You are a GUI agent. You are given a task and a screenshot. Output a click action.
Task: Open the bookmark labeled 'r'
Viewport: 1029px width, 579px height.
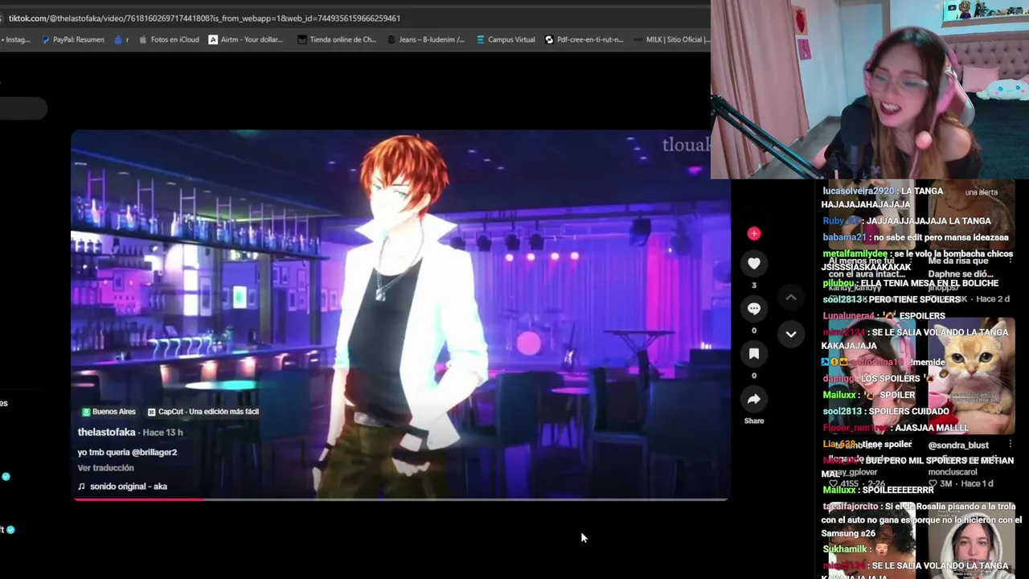(x=121, y=39)
